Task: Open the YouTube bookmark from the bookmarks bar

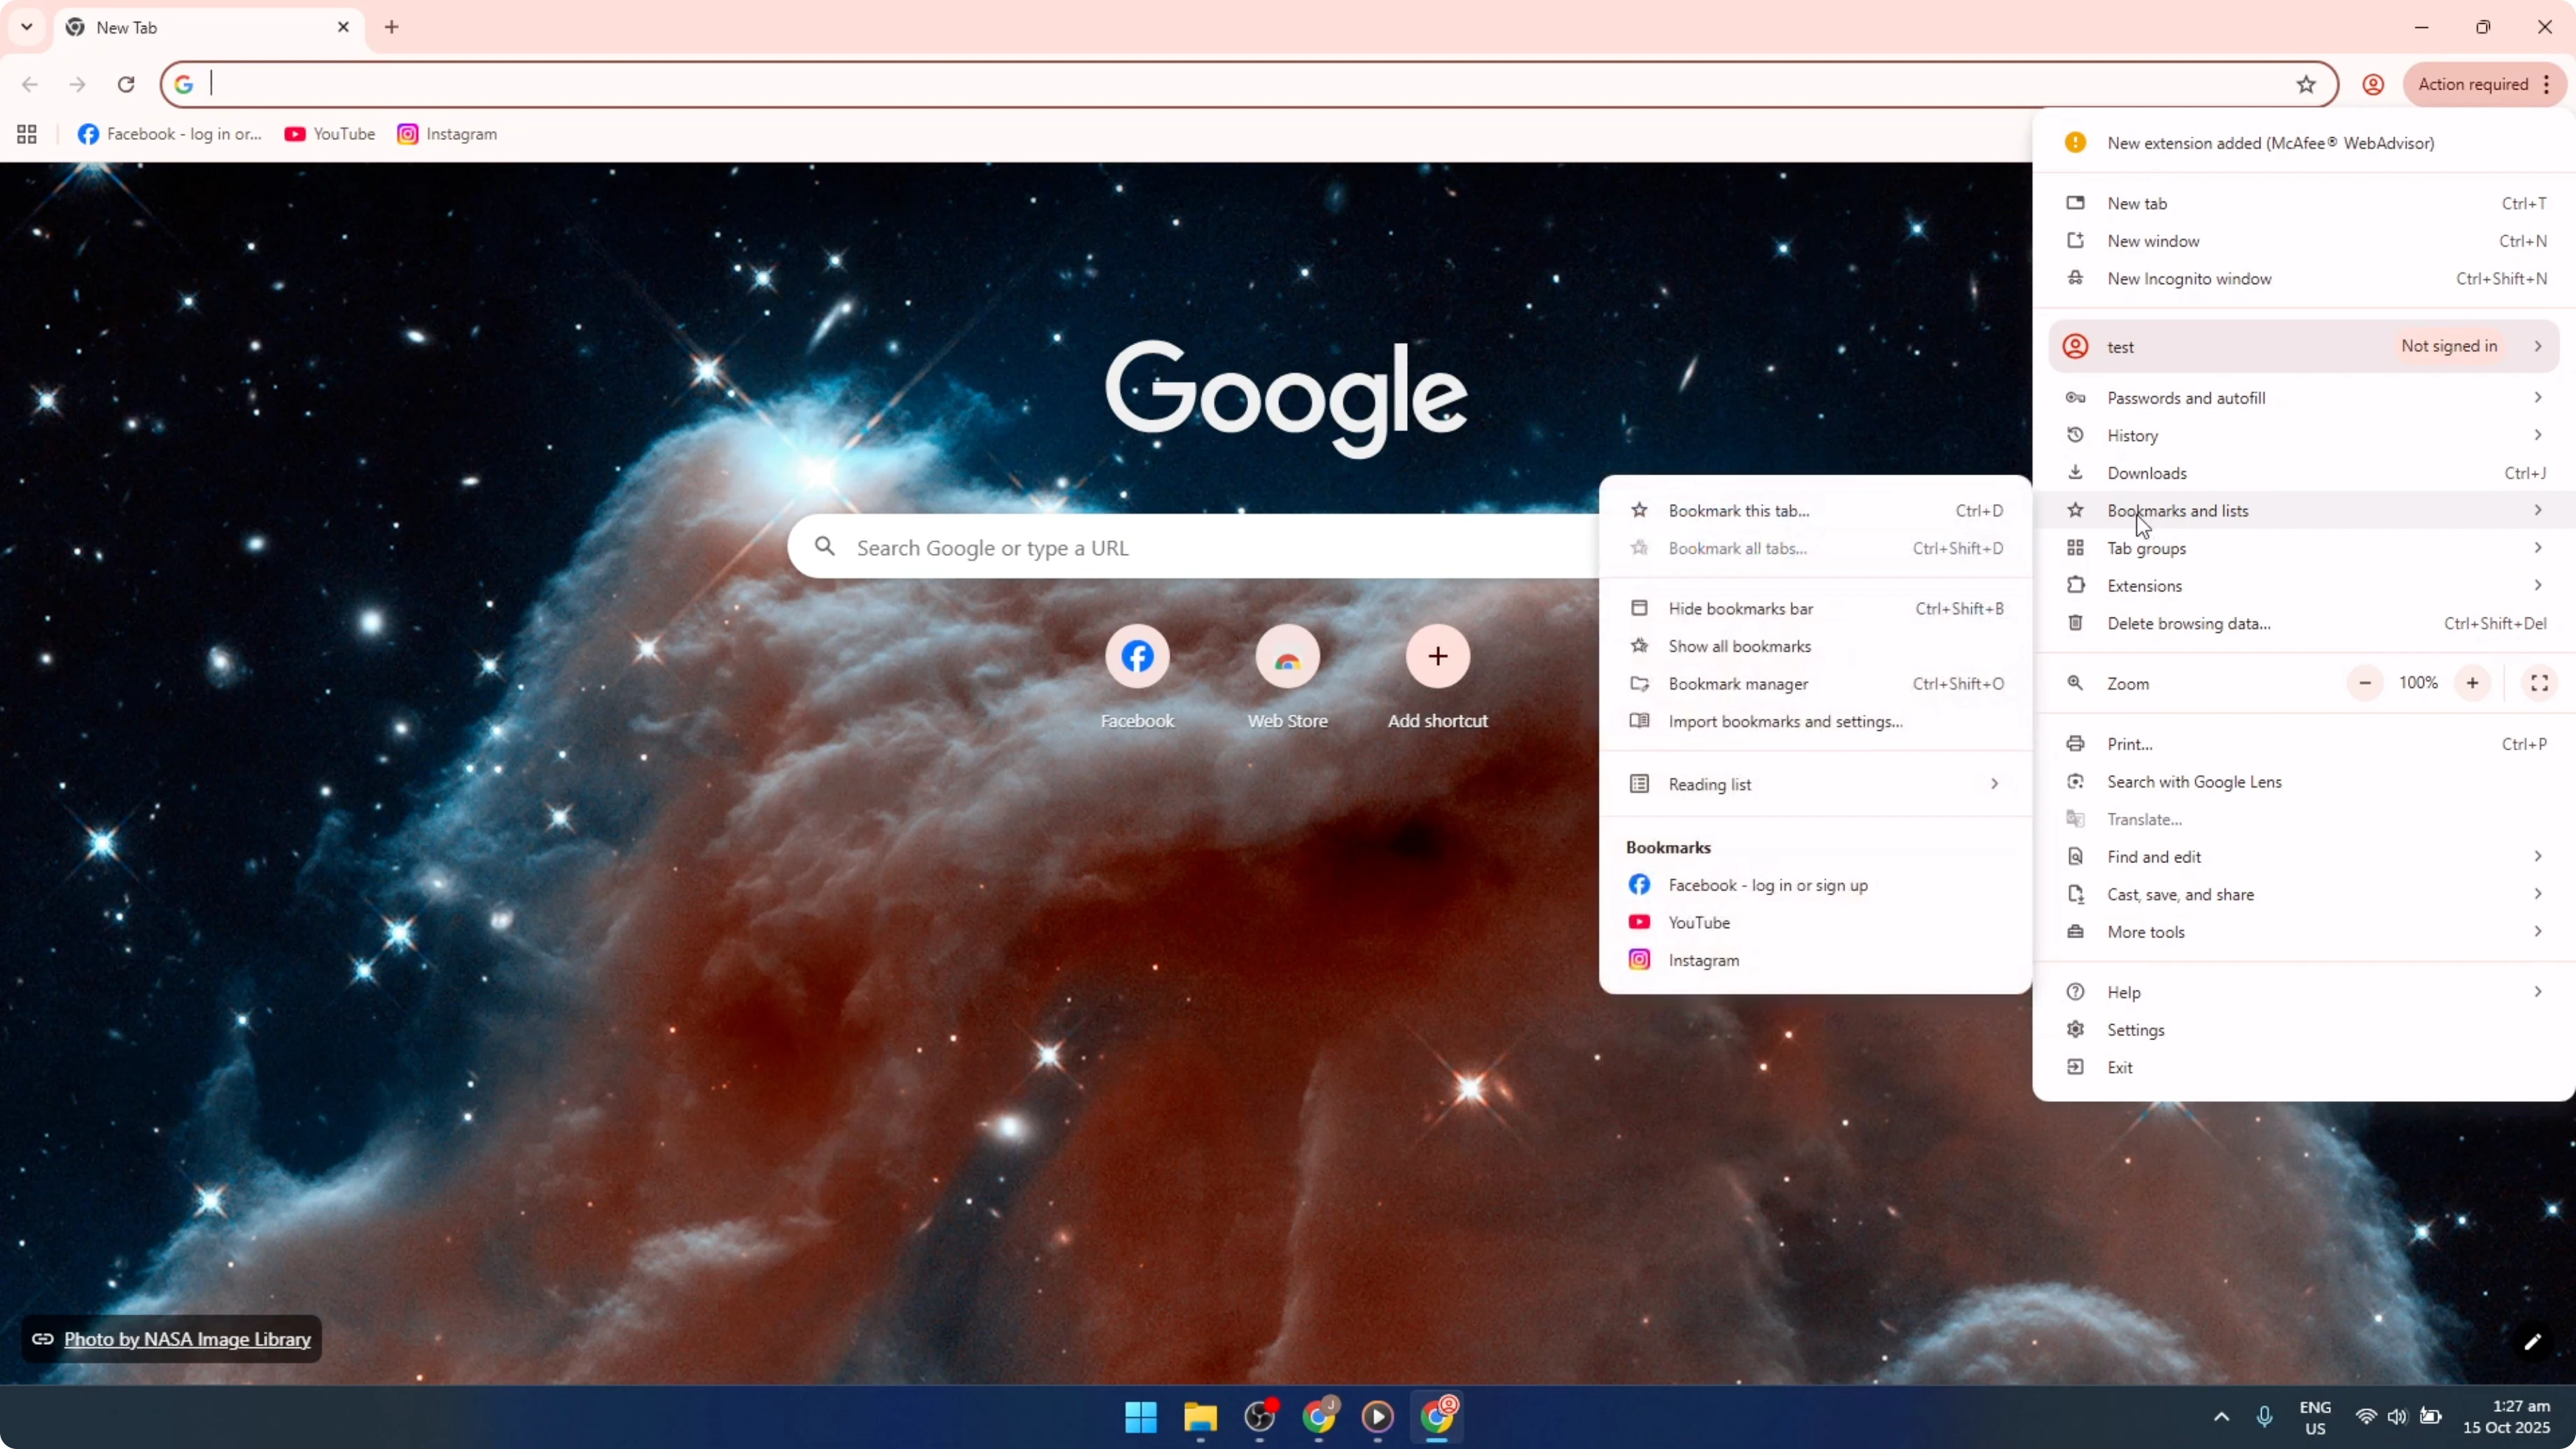Action: pyautogui.click(x=330, y=133)
